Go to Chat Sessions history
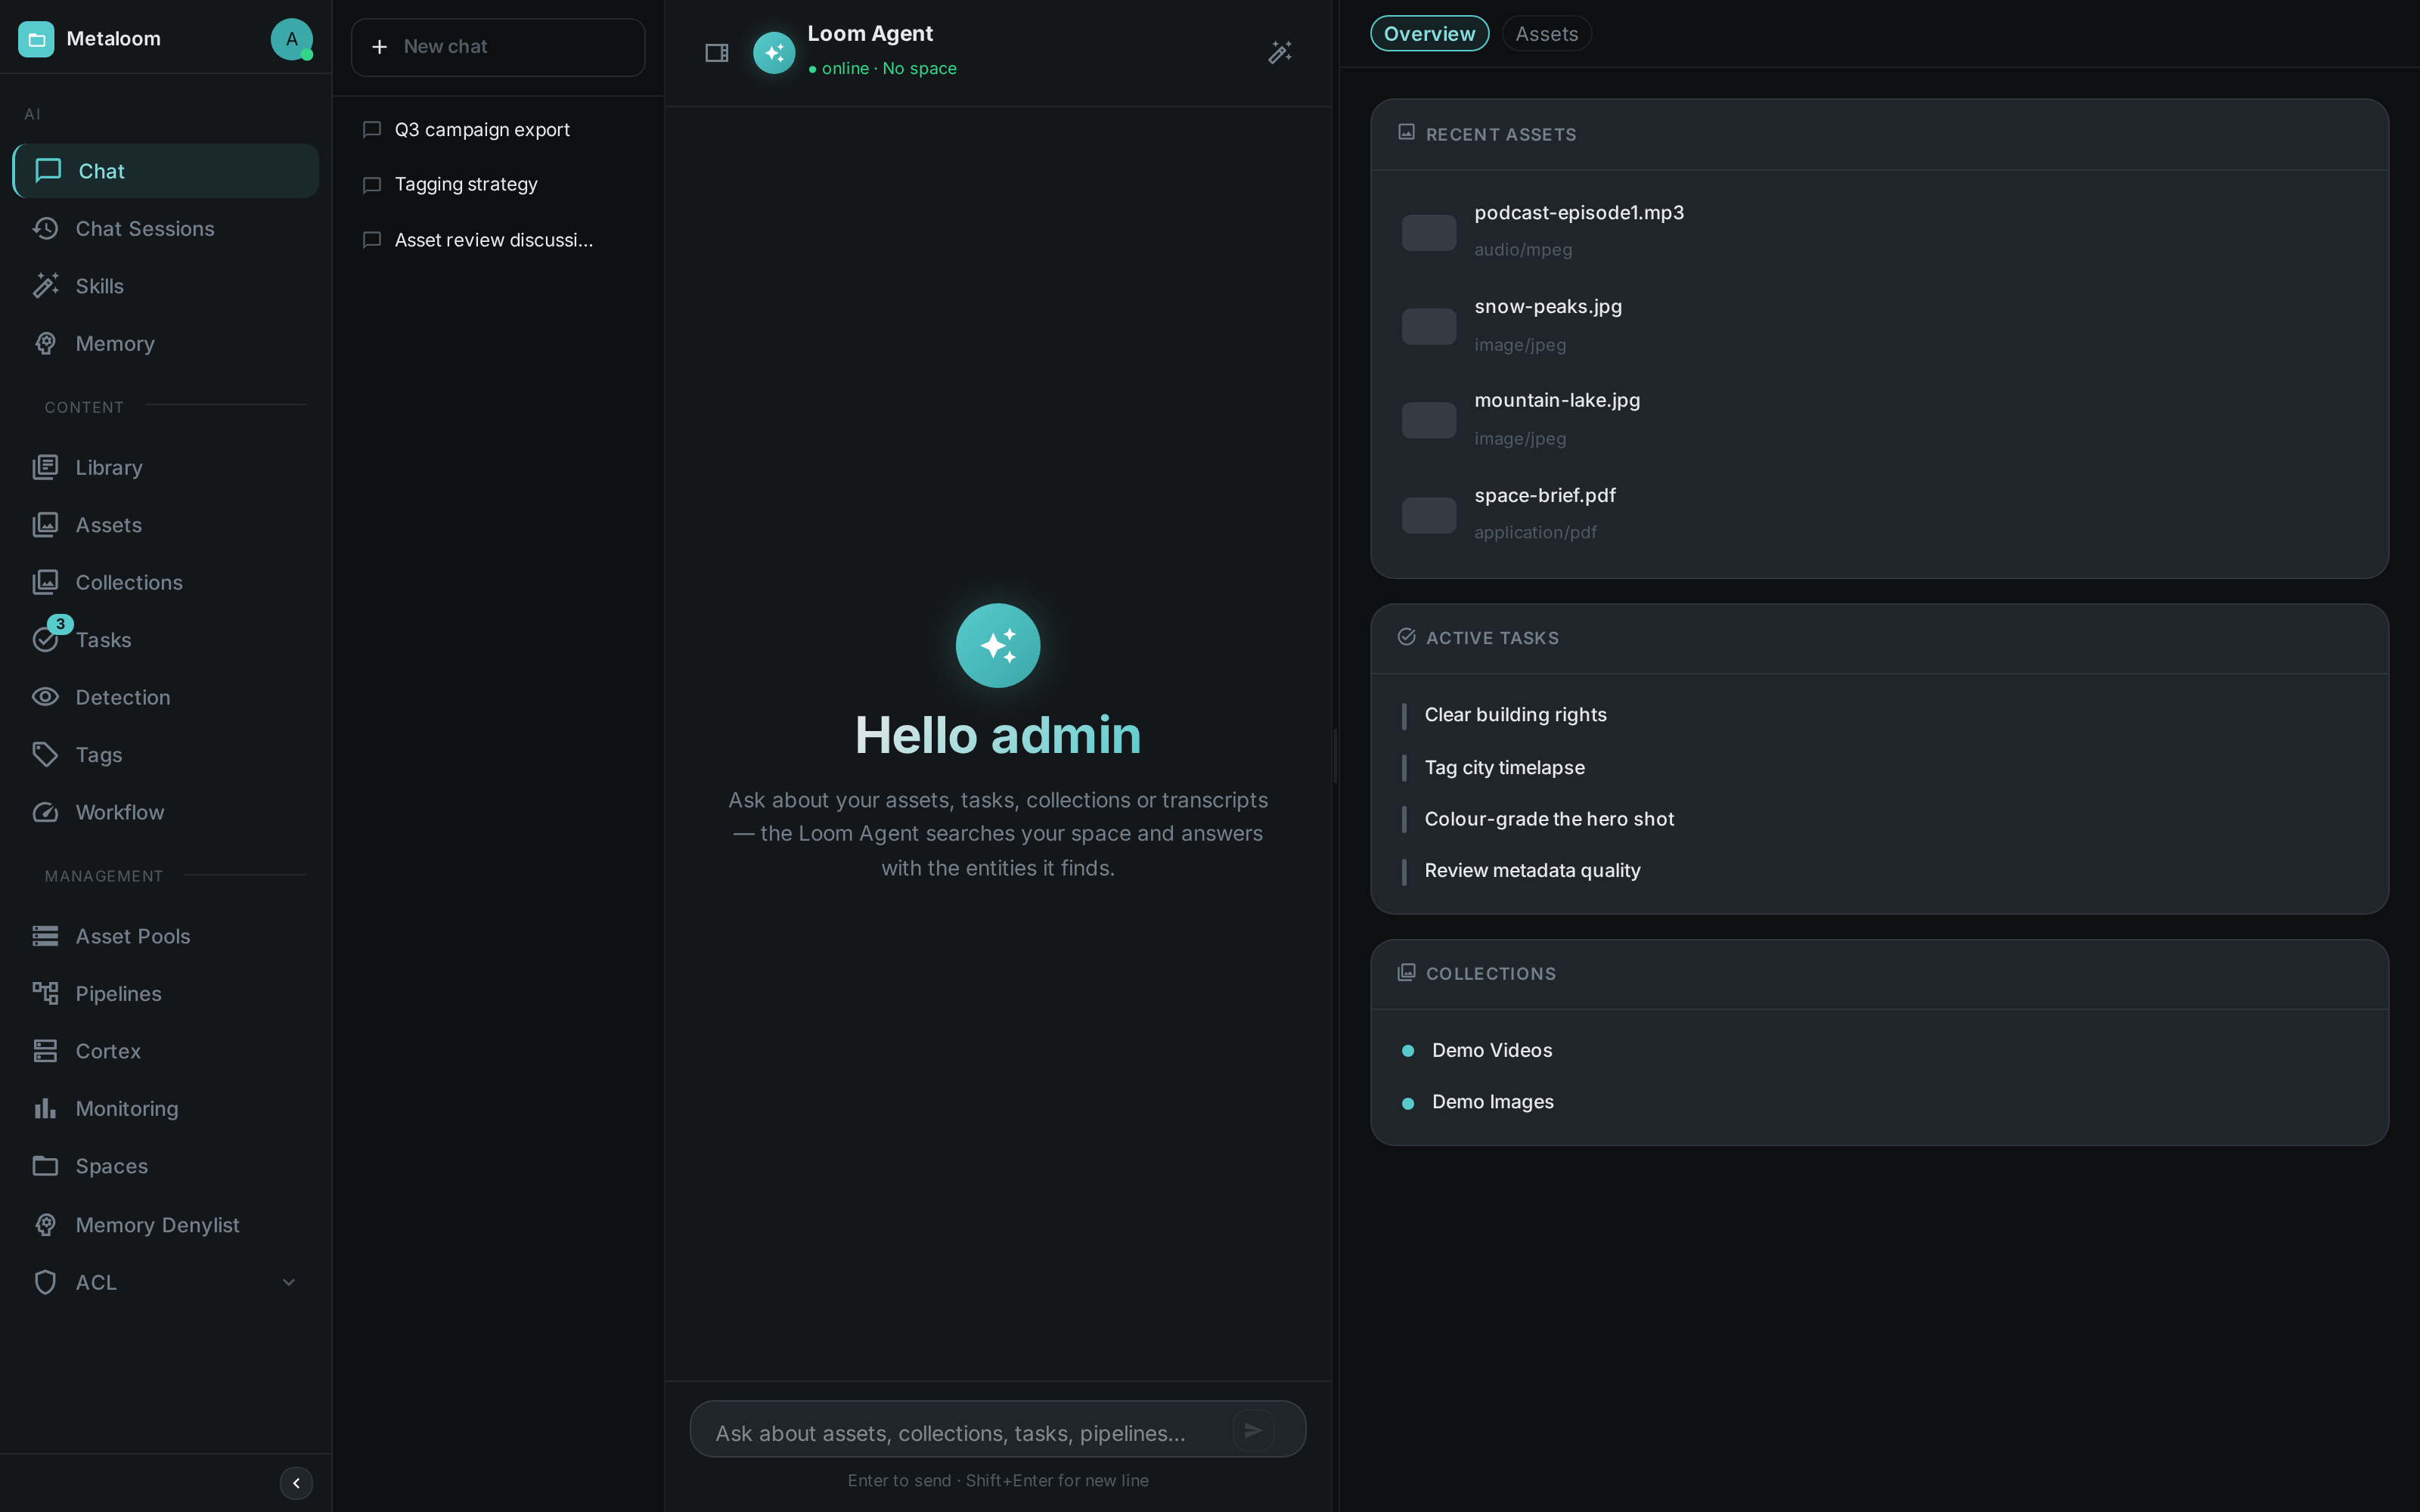 click(x=166, y=229)
